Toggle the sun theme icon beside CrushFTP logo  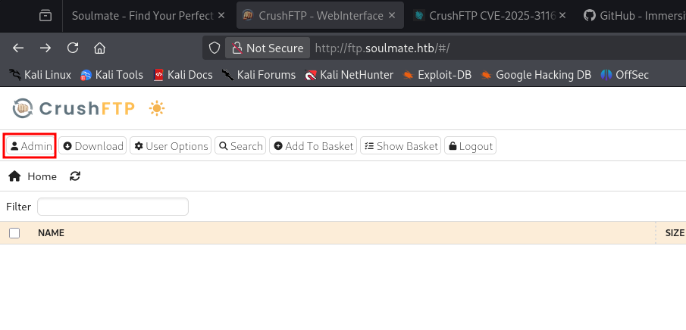(157, 108)
